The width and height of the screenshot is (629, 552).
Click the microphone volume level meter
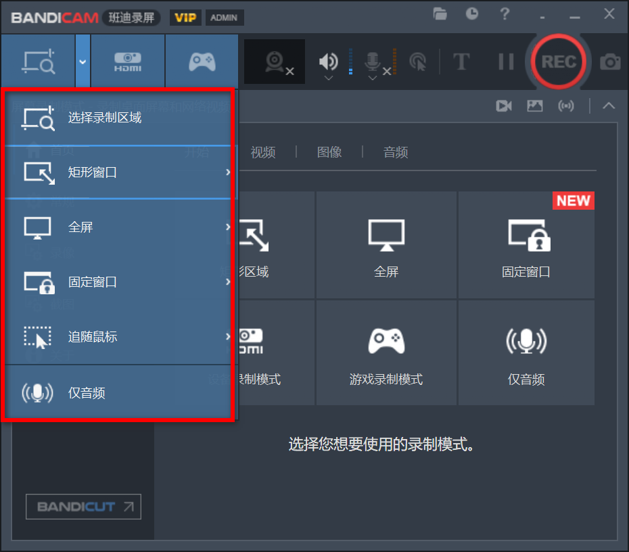(395, 62)
